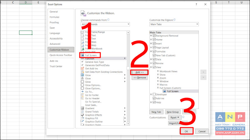Viewport: 250px width, 140px height.
Task: Click the Add >> button
Action: click(139, 72)
